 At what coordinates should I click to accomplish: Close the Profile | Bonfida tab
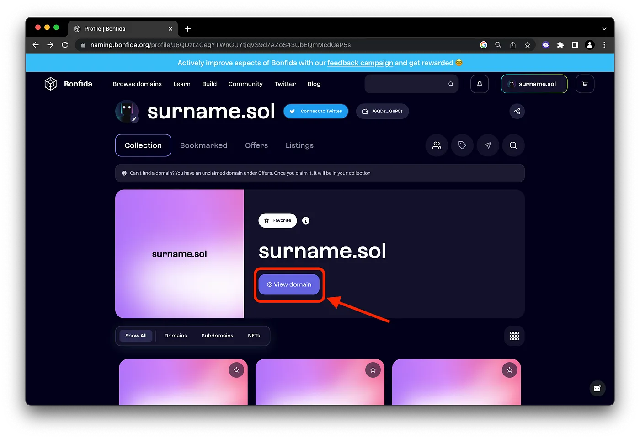(x=171, y=29)
